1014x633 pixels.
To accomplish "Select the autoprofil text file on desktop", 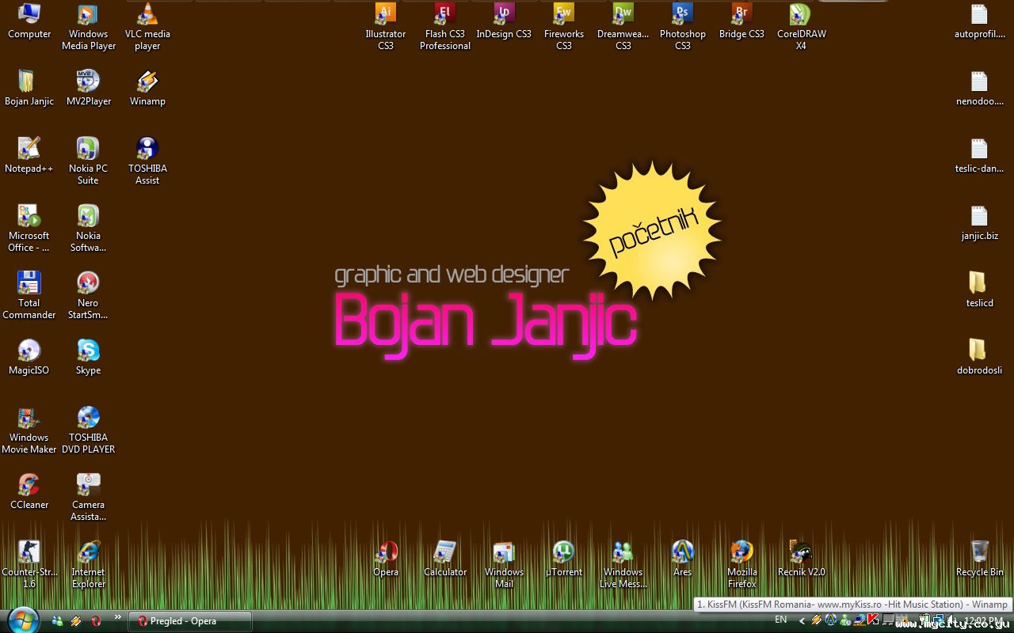I will point(979,21).
